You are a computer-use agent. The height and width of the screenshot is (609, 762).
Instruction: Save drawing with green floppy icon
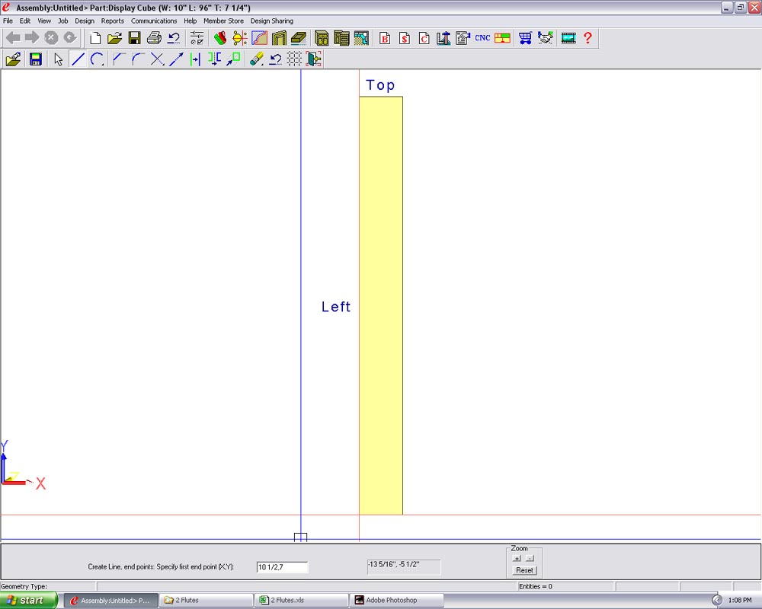(36, 59)
